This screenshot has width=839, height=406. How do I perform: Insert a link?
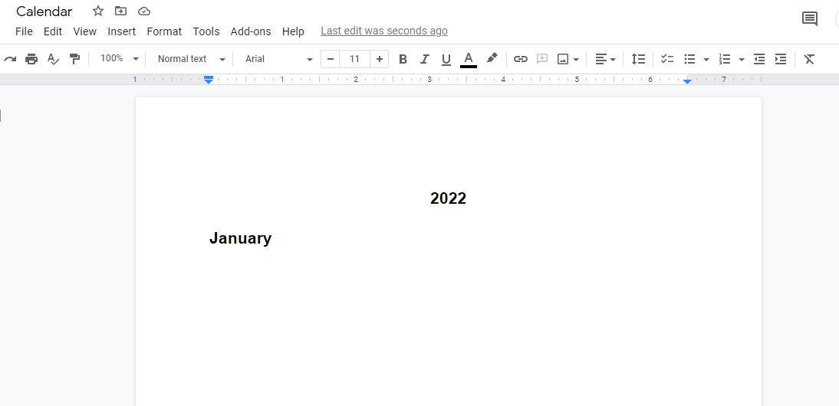521,59
